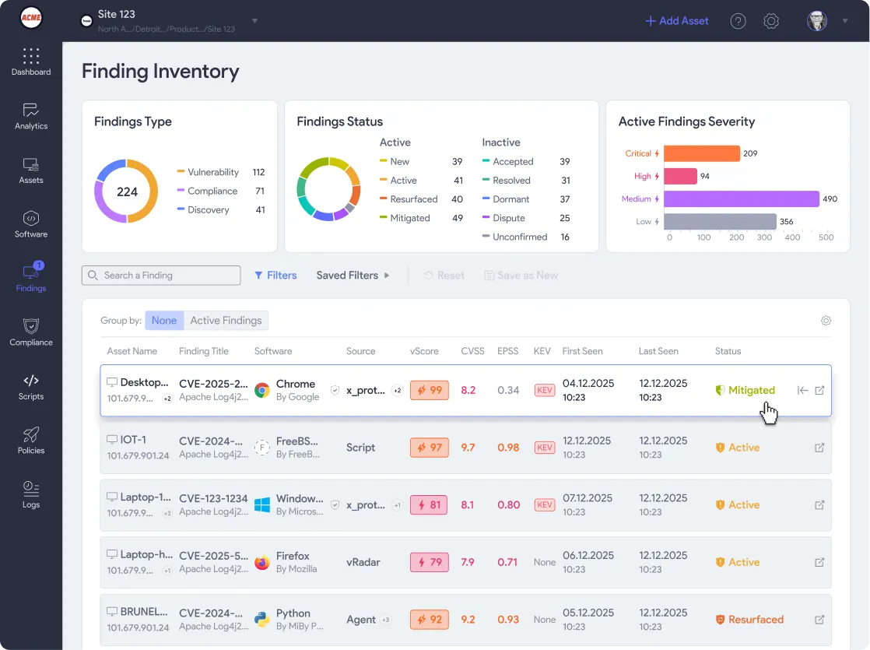
Task: Click the Reset filters button
Action: [x=444, y=276]
